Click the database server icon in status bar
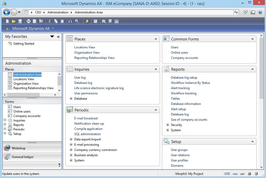The image size is (266, 178). tap(256, 174)
